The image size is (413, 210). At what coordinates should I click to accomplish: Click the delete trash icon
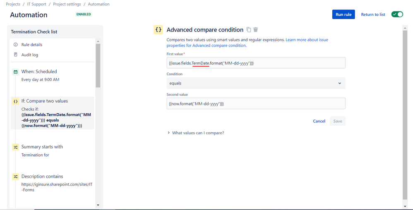[x=255, y=29]
